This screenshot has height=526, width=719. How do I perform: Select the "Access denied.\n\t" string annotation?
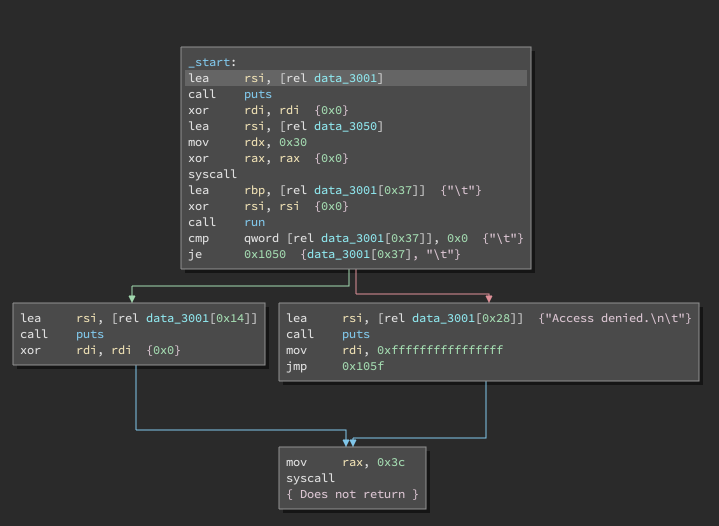click(x=614, y=318)
